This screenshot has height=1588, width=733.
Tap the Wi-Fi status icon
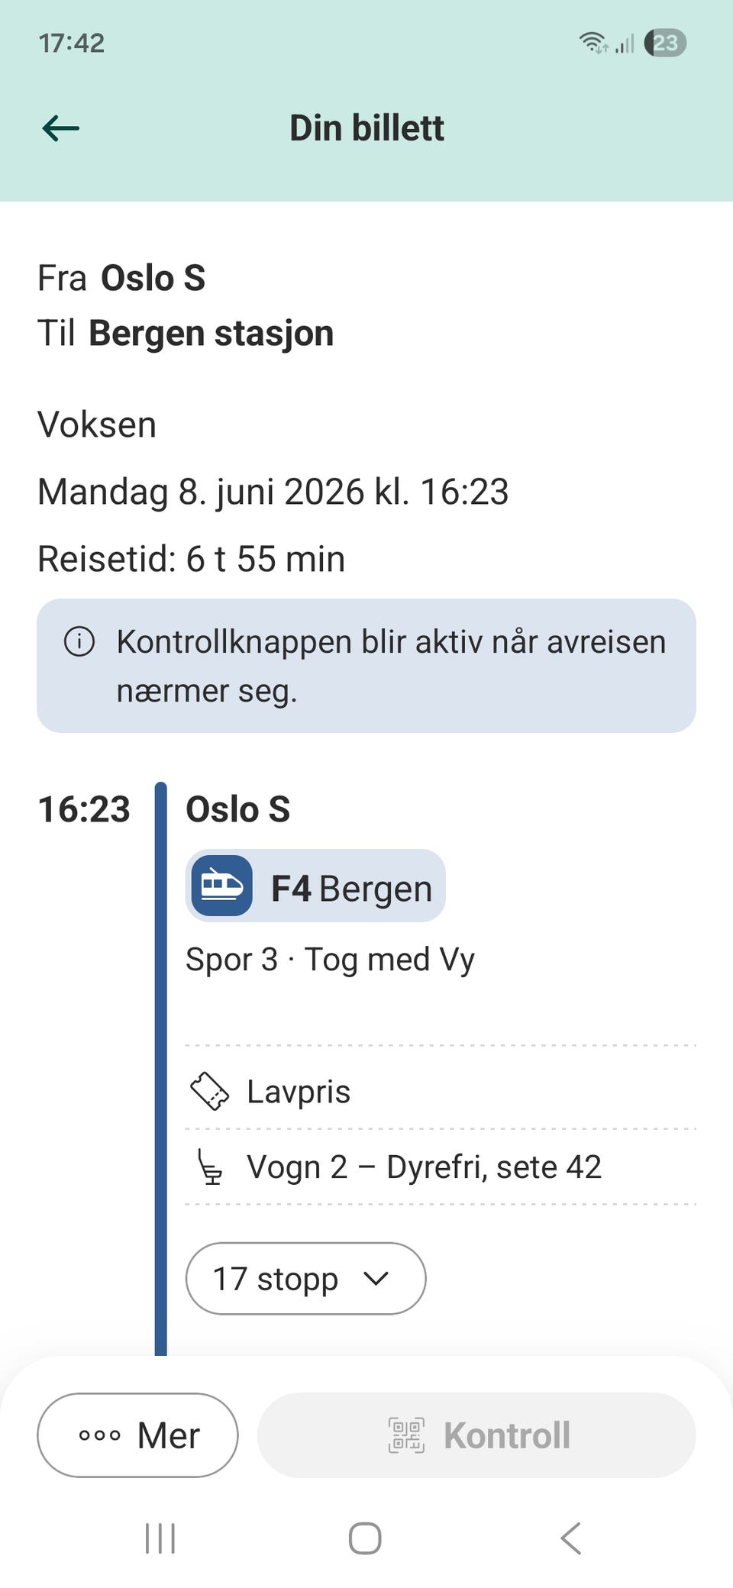coord(593,43)
